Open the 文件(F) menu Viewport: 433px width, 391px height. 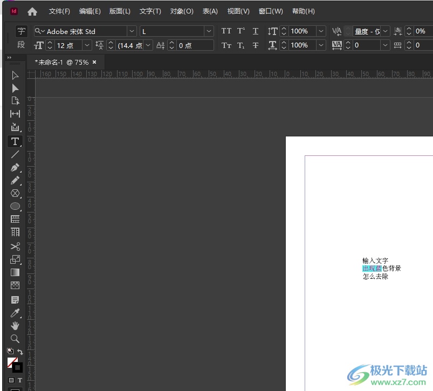tap(59, 11)
